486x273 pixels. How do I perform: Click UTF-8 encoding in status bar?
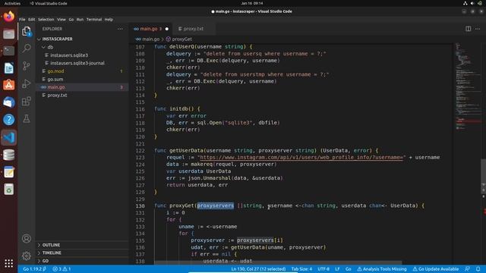[323, 269]
